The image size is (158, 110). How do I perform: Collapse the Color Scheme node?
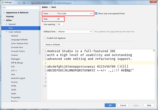coord(7,32)
